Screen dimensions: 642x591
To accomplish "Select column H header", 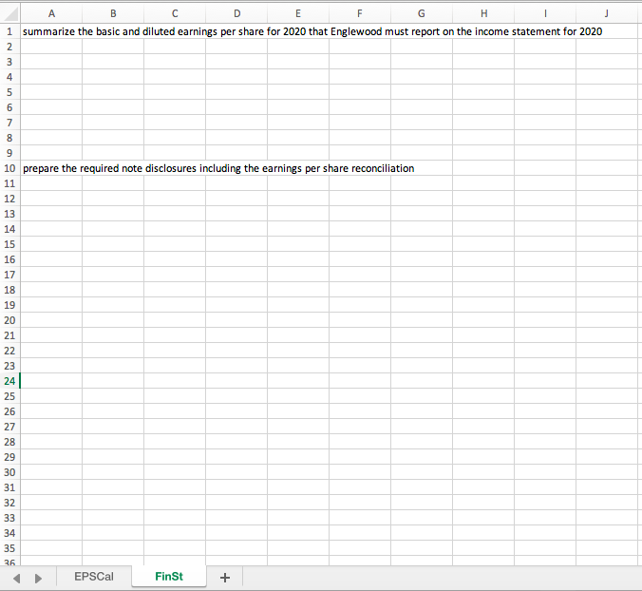I will (483, 13).
